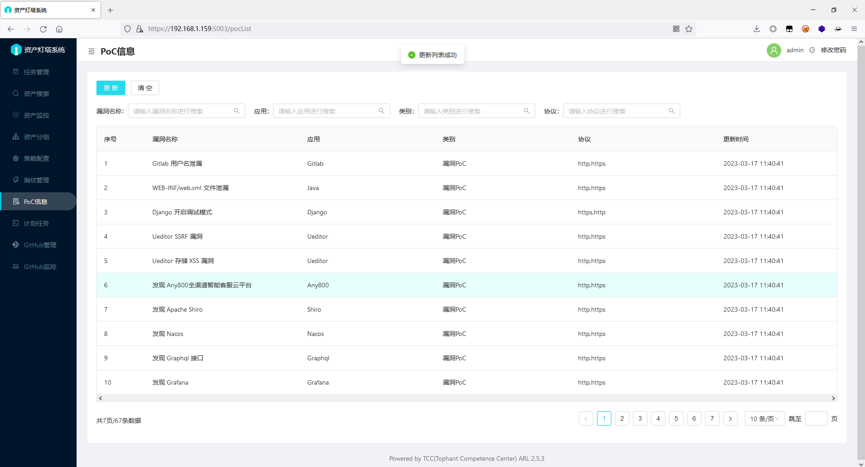
Task: Click row 'WEB-INF/web.xml 文件泄漏'
Action: [467, 188]
